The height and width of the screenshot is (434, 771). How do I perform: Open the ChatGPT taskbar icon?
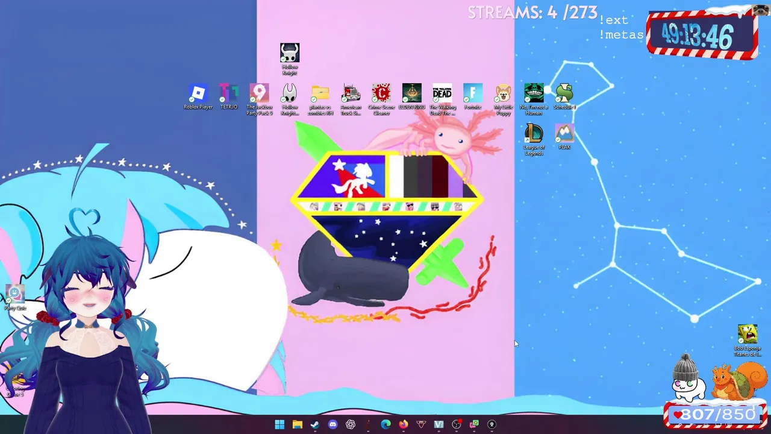point(351,424)
